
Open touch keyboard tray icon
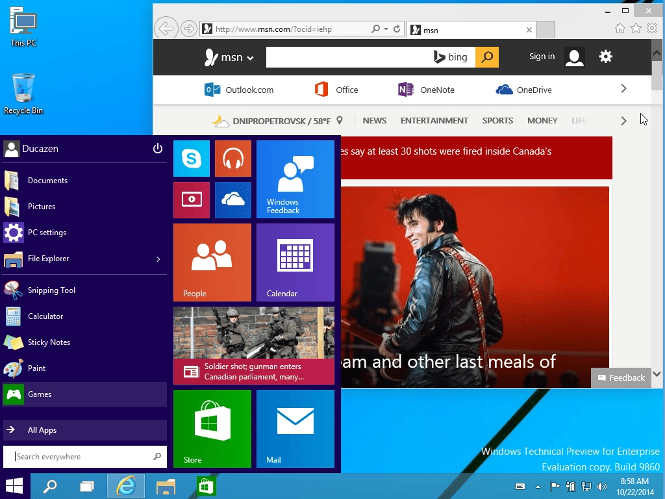(x=520, y=487)
